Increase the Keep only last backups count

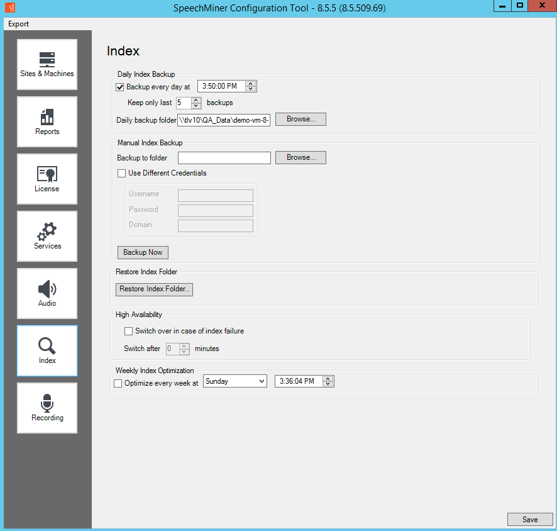pos(196,99)
